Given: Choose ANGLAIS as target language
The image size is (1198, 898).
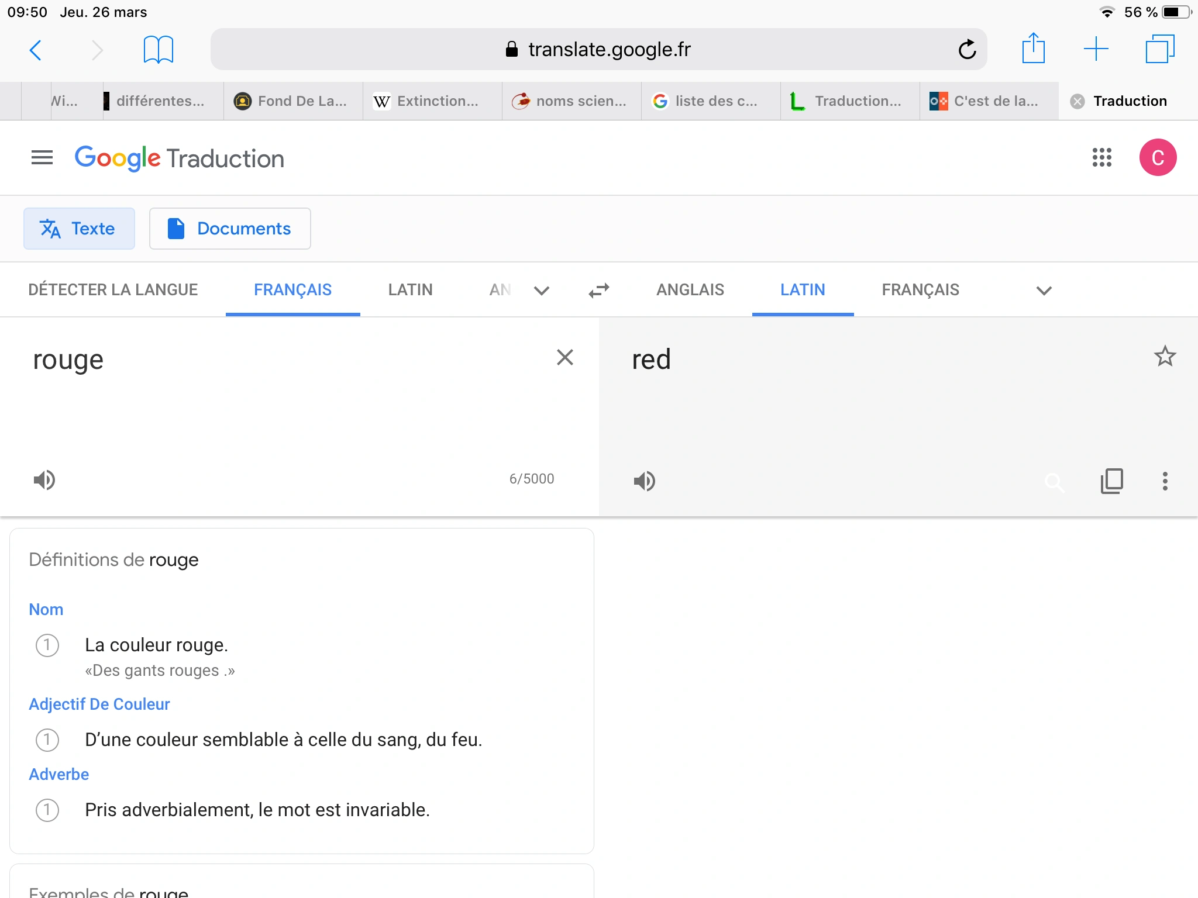Looking at the screenshot, I should tap(690, 290).
